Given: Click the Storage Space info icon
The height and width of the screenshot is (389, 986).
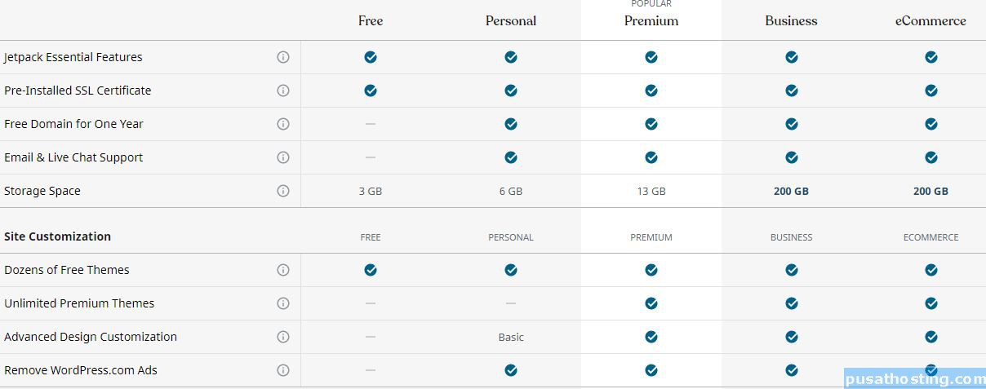Looking at the screenshot, I should click(283, 191).
